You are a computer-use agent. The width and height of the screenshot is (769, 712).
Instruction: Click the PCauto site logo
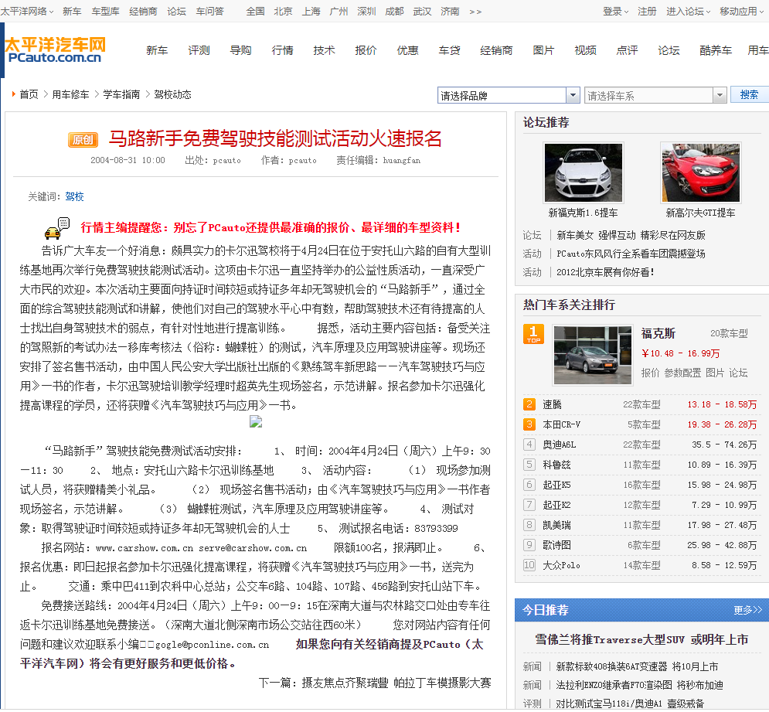point(54,49)
